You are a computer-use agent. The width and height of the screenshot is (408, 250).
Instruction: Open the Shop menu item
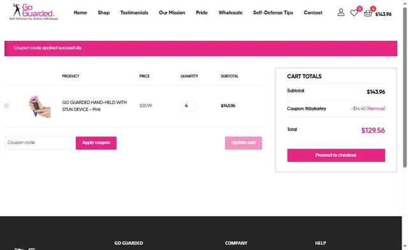tap(103, 13)
